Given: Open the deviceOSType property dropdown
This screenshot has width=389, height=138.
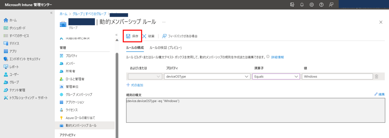Looking at the screenshot, I should pyautogui.click(x=206, y=77).
